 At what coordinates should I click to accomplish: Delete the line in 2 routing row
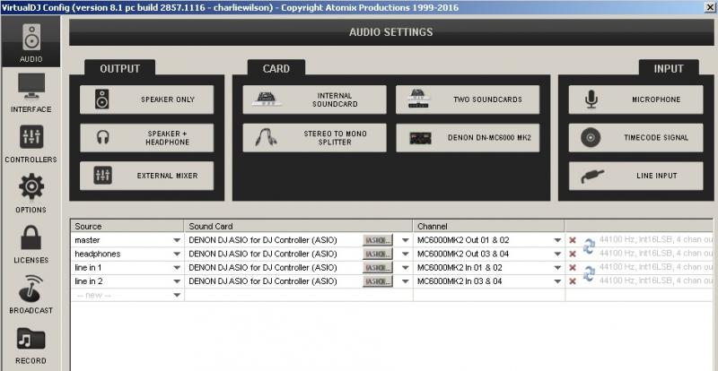coord(573,281)
